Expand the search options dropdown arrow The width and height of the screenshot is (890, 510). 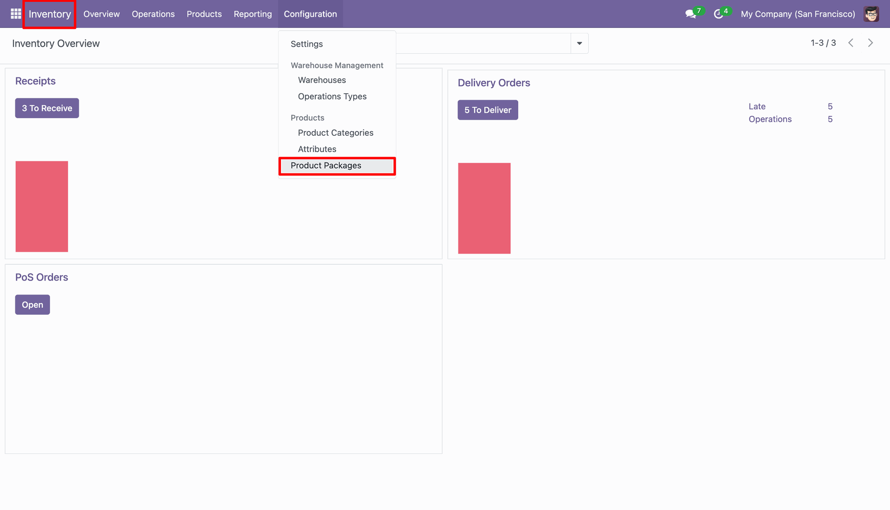(579, 44)
